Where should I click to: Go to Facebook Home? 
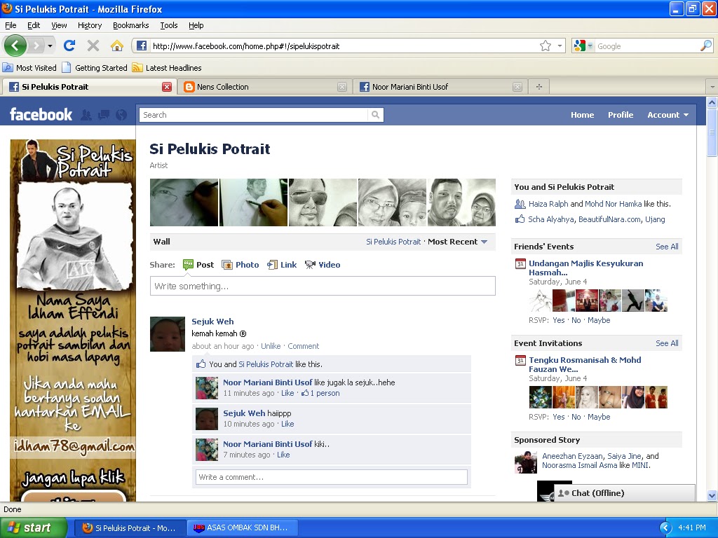[x=582, y=115]
